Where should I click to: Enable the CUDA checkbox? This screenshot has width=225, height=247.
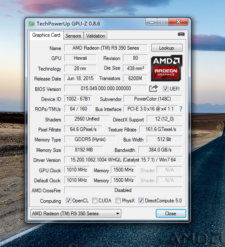(x=95, y=201)
